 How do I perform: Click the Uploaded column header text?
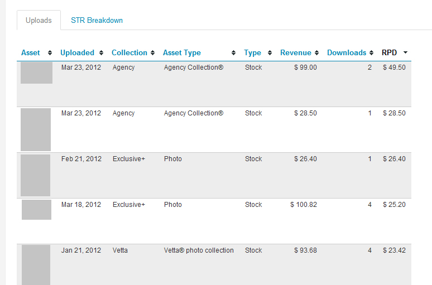click(x=77, y=52)
